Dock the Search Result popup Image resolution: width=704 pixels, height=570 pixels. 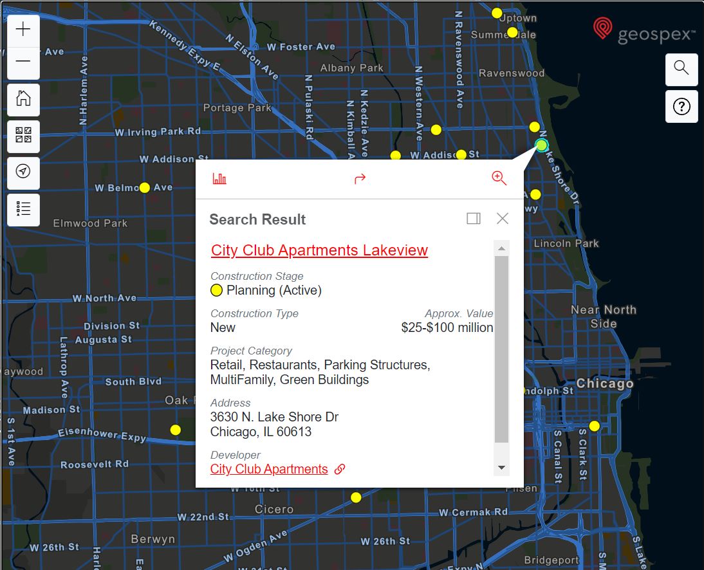[x=474, y=219]
